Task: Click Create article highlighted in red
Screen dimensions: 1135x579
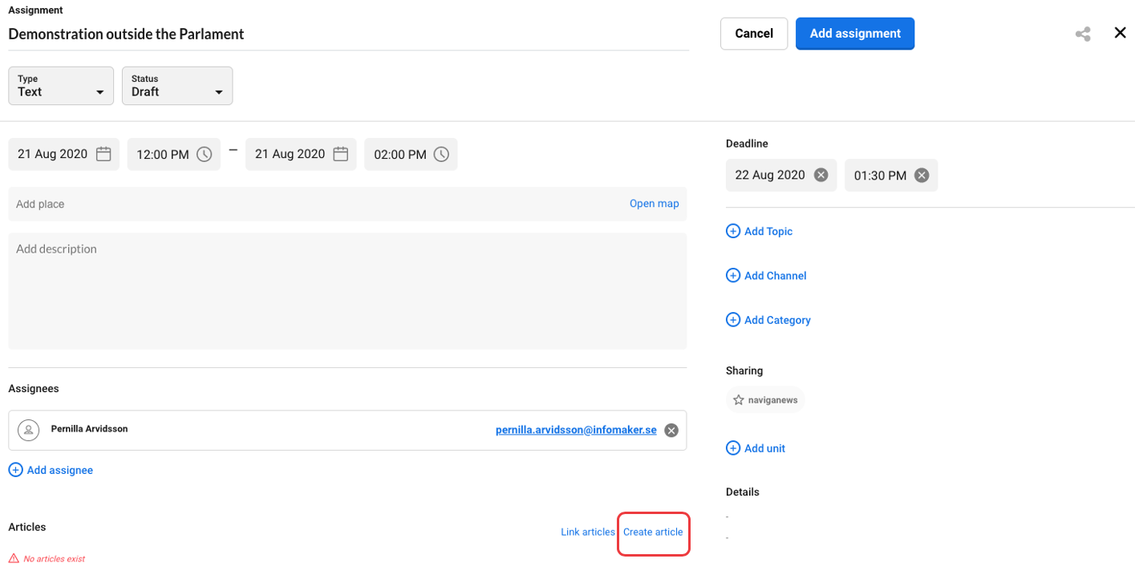Action: click(653, 531)
